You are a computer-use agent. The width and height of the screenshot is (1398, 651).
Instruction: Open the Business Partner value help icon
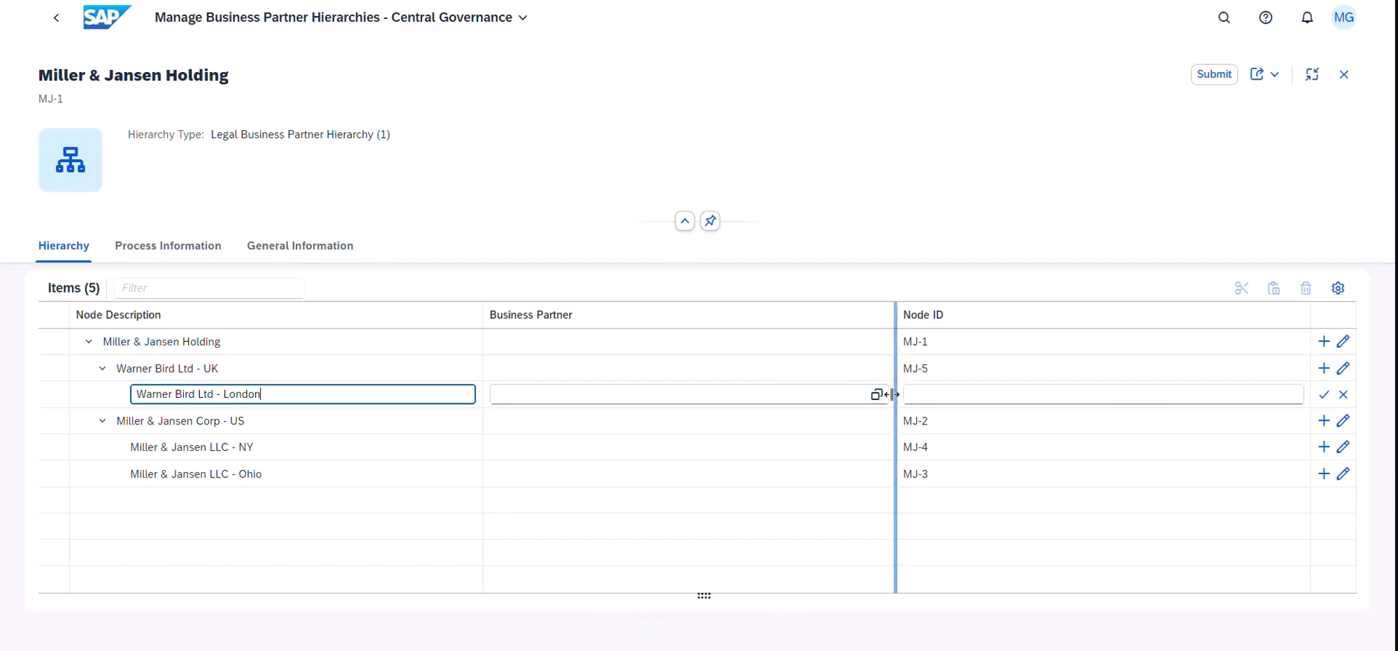click(876, 394)
